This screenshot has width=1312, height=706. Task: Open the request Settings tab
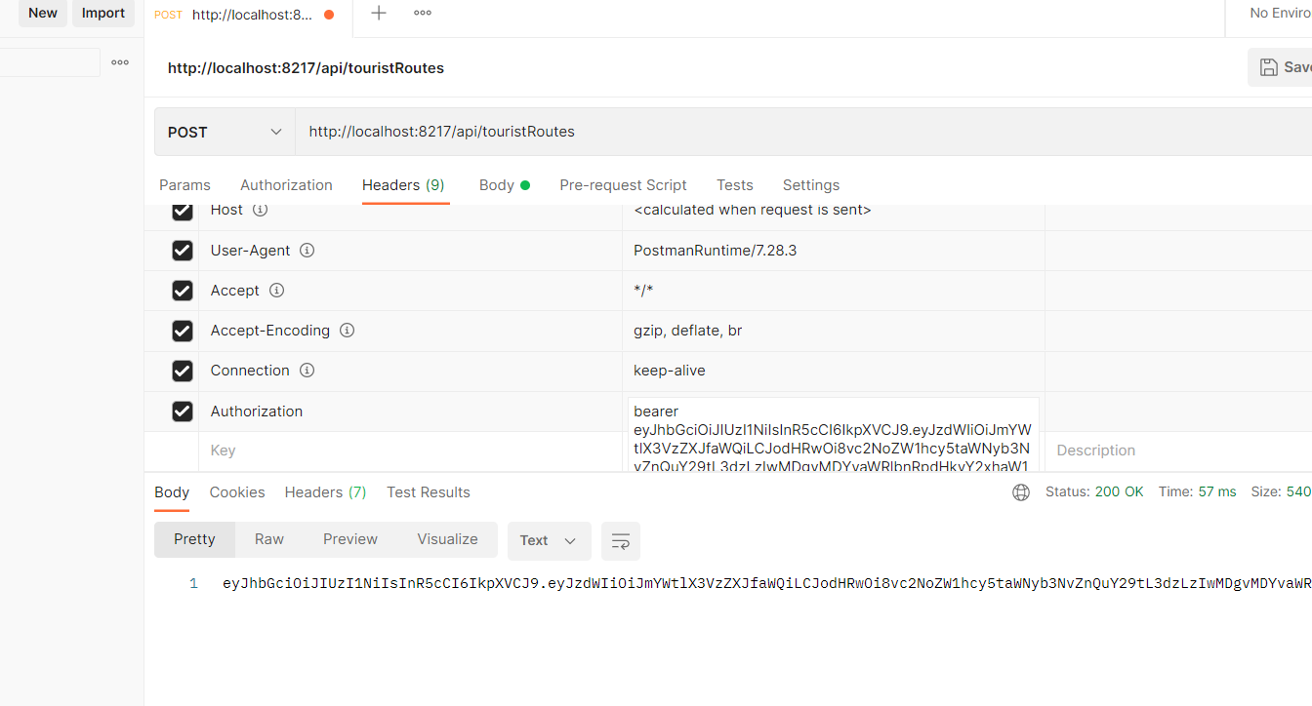pos(810,185)
